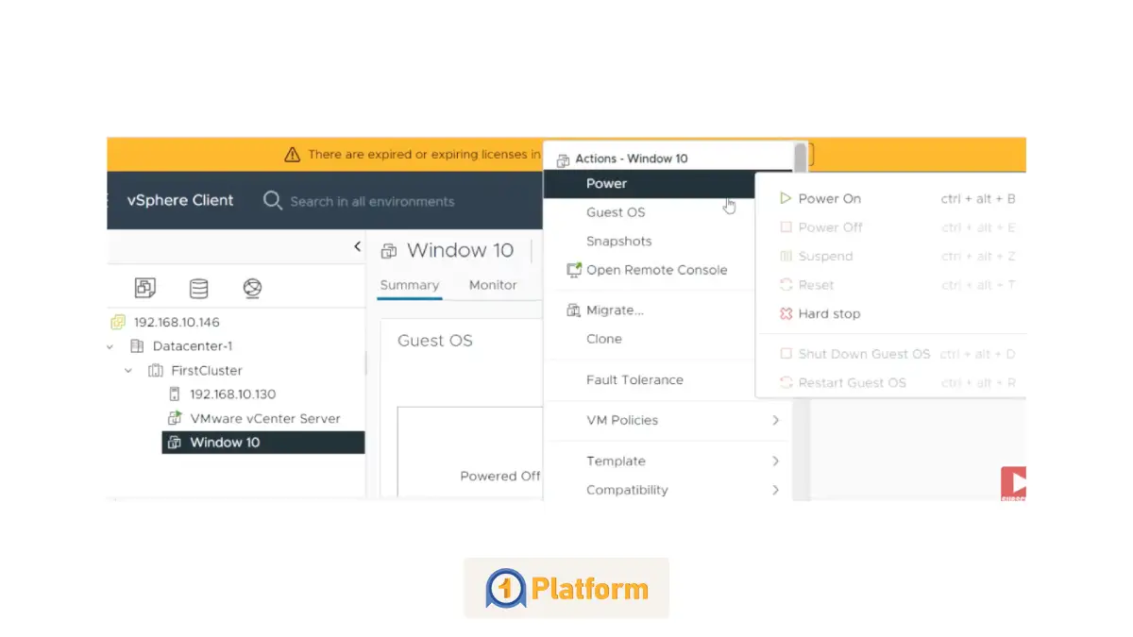Click the search magnifier icon
The height and width of the screenshot is (637, 1133).
pos(273,200)
